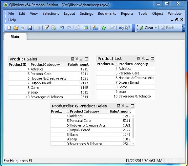Minimize the Product Sales table box

[x=81, y=59]
